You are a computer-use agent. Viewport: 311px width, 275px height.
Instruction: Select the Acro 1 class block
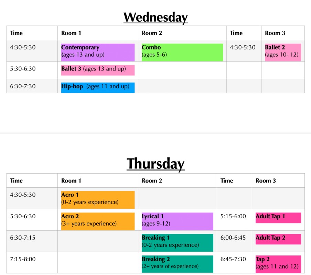[98, 200]
